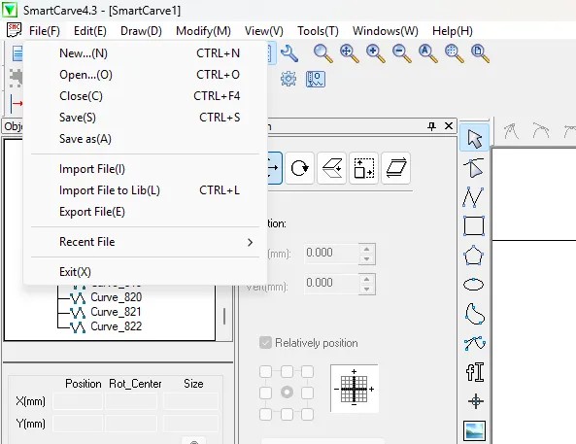Select Curve_820 in the object tree
Screen dimensions: 576x444
click(117, 297)
